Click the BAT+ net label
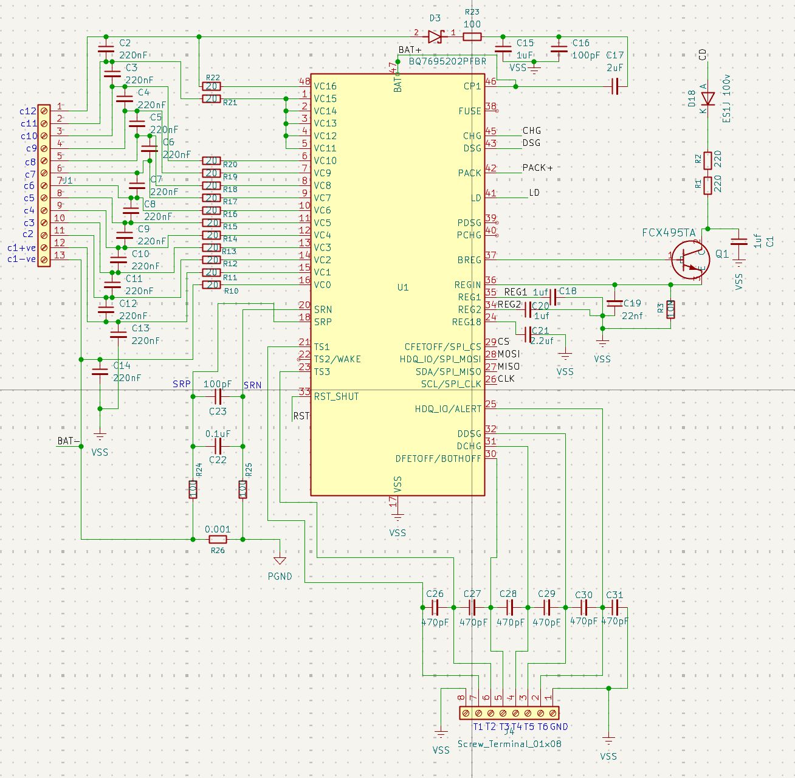Viewport: 795px width, 778px height. tap(410, 49)
